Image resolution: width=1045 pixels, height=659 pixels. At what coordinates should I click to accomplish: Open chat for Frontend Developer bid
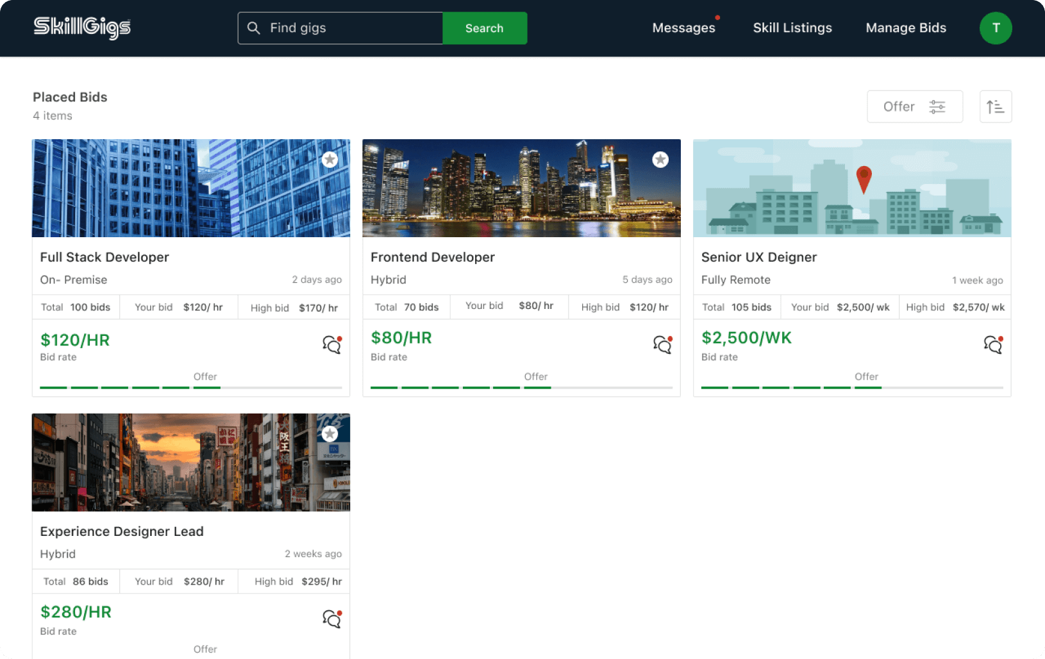coord(662,345)
